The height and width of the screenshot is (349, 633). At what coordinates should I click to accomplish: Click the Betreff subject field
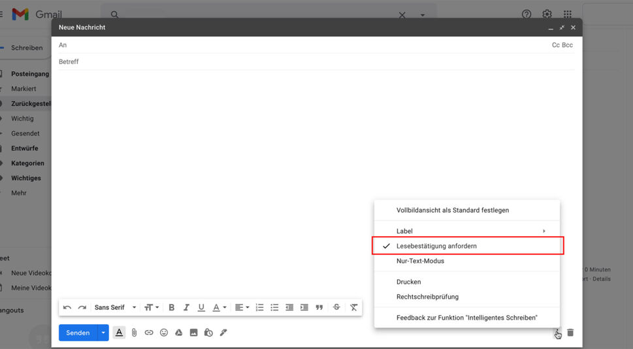[316, 62]
